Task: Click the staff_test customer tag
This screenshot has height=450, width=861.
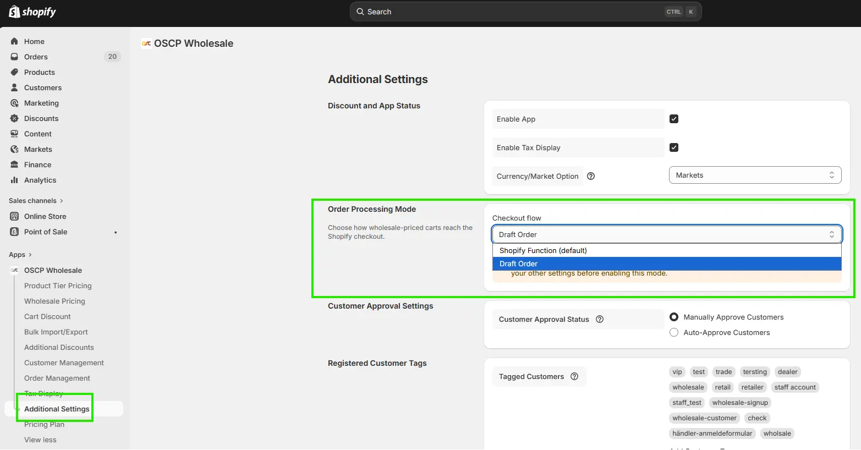Action: (687, 403)
